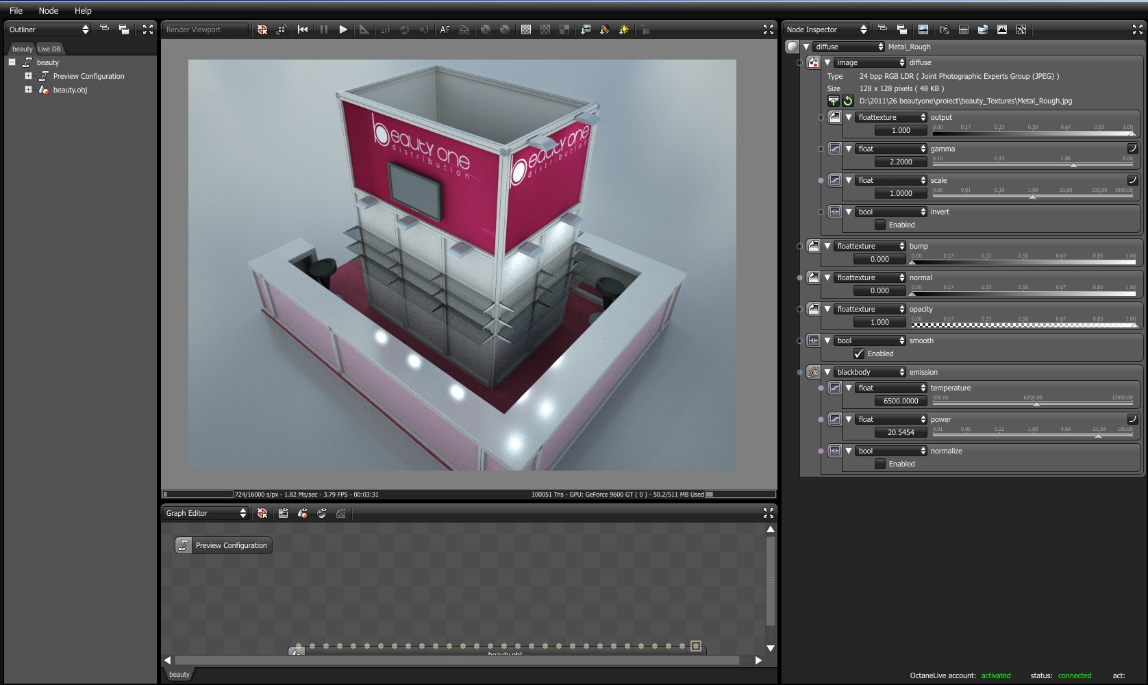Click the histogram imager icon in Node Inspector
Image resolution: width=1148 pixels, height=685 pixels.
click(x=1002, y=29)
